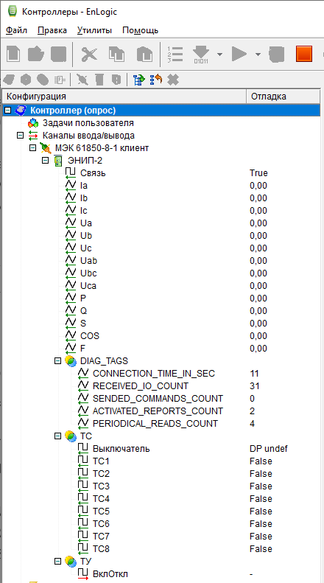324x583 pixels.
Task: Collapse the Каналы ввода/вывода node
Action: (x=20, y=136)
